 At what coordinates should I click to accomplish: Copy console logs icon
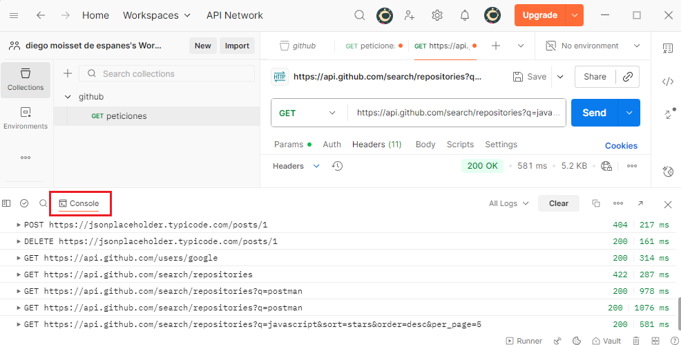[x=595, y=203]
